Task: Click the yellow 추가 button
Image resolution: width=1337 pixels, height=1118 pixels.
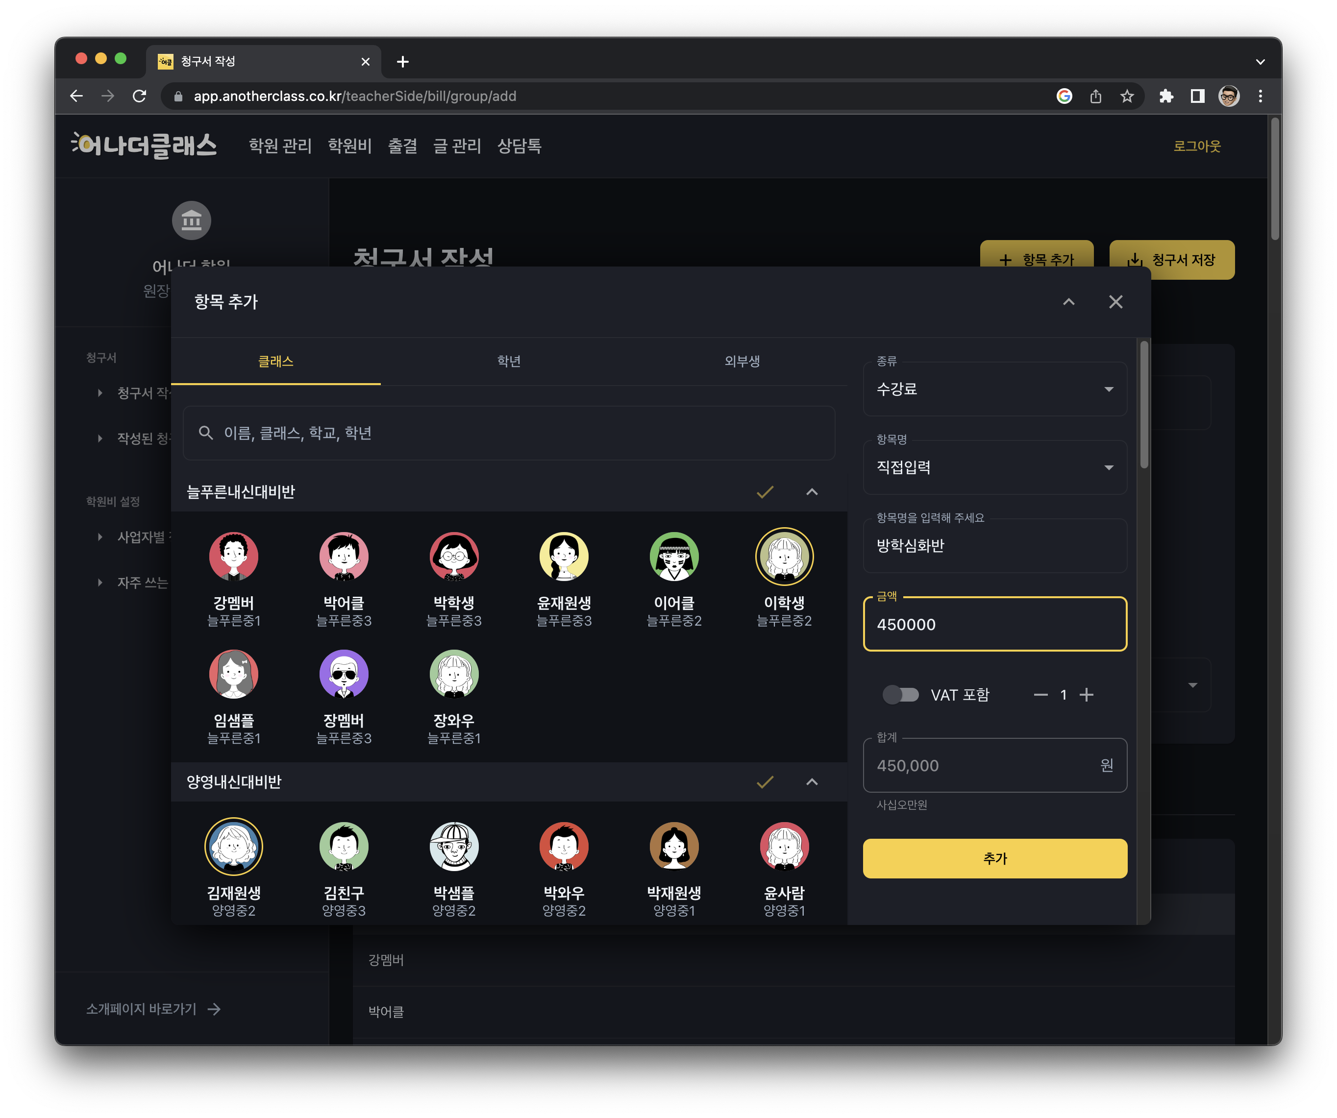Action: (x=994, y=858)
